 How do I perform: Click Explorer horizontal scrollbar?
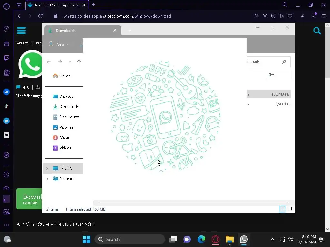[193, 203]
